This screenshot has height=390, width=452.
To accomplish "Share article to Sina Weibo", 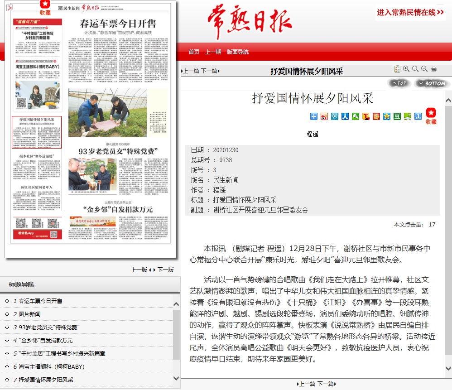I will (x=324, y=116).
